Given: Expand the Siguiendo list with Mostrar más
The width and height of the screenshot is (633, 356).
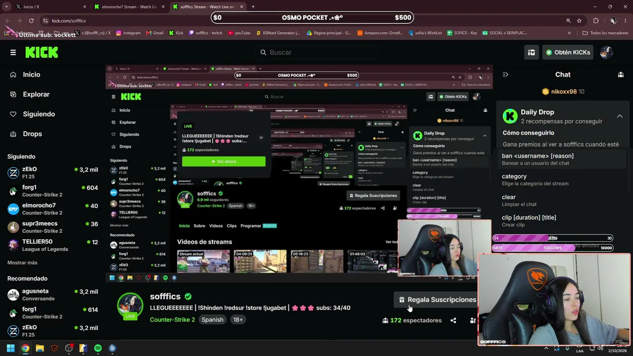Looking at the screenshot, I should [x=22, y=263].
